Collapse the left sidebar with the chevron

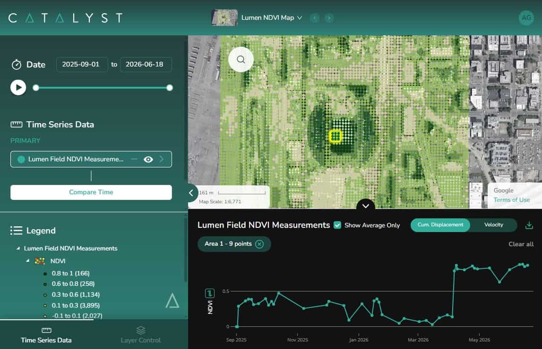(191, 193)
